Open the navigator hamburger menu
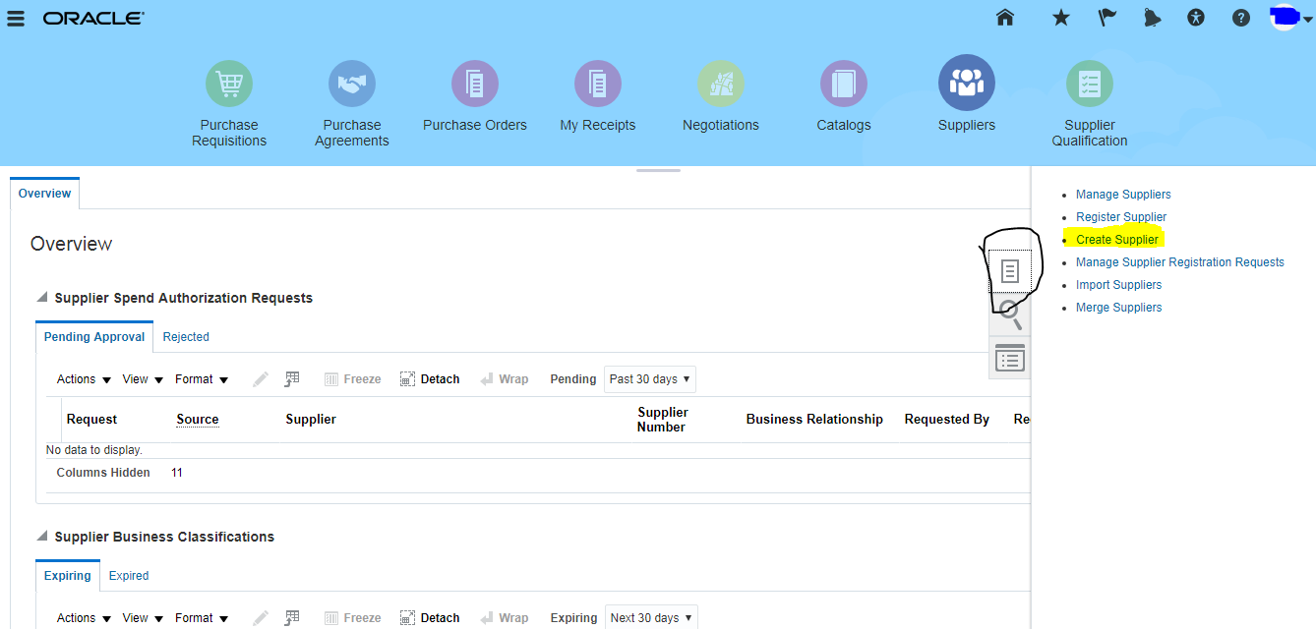Image resolution: width=1316 pixels, height=629 pixels. tap(15, 17)
